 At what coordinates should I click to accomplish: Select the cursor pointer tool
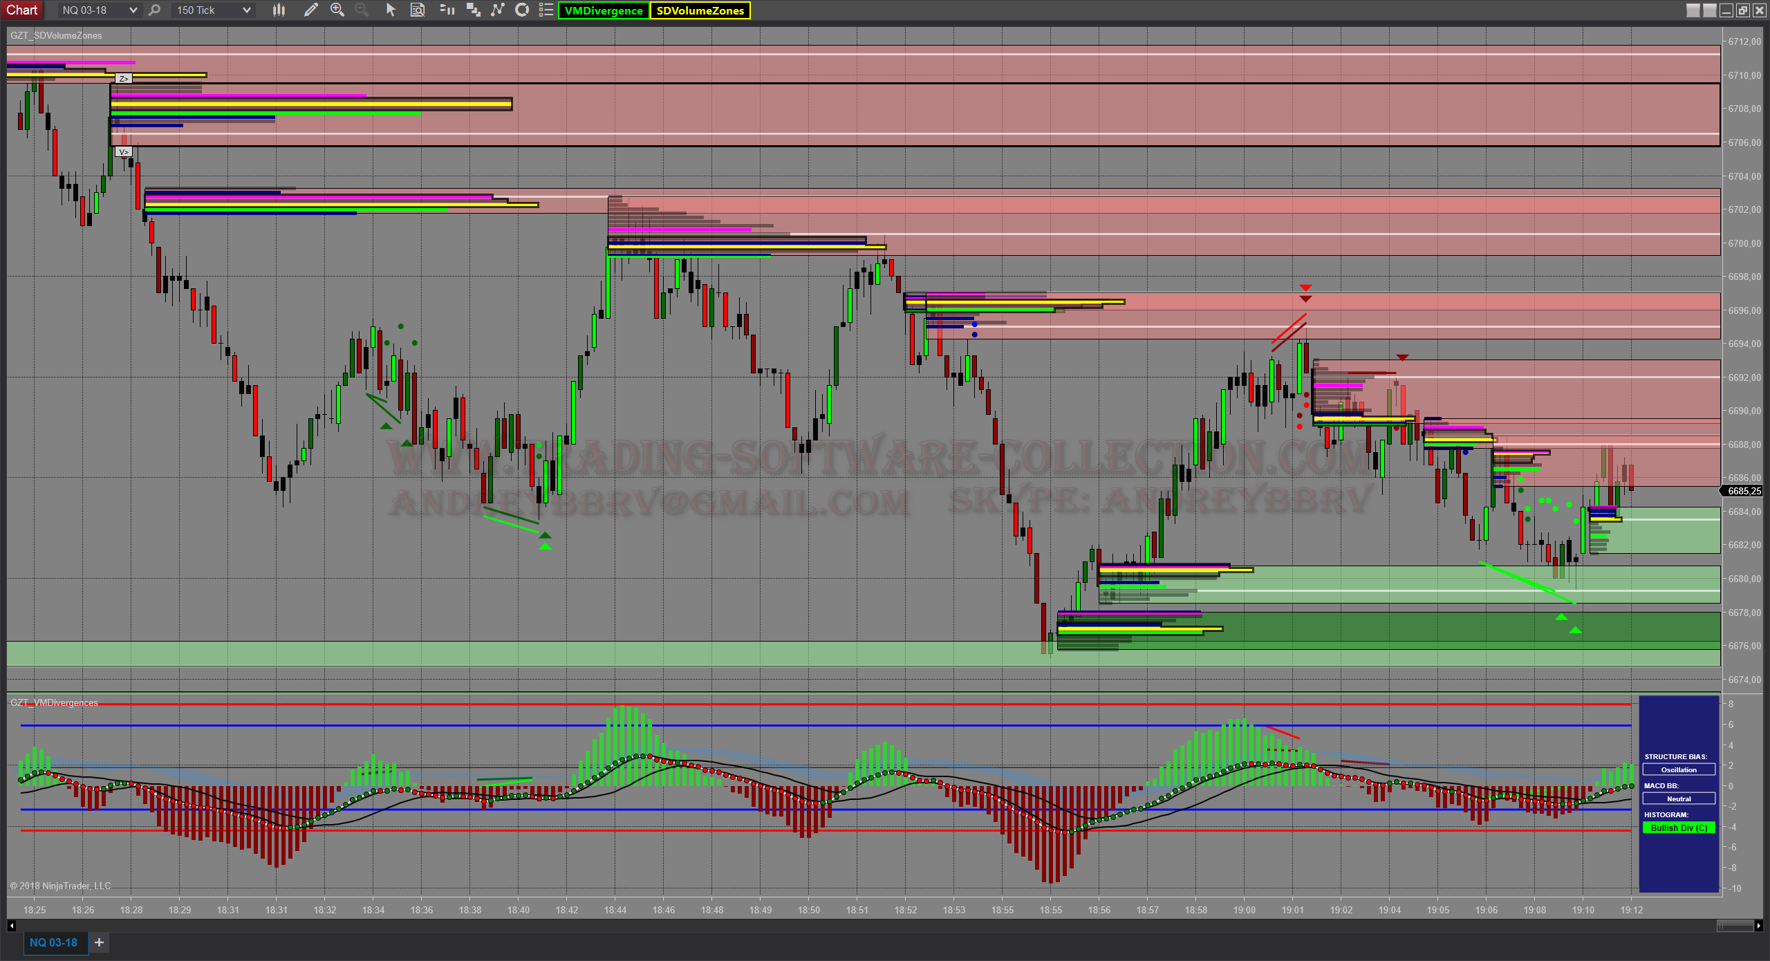391,10
